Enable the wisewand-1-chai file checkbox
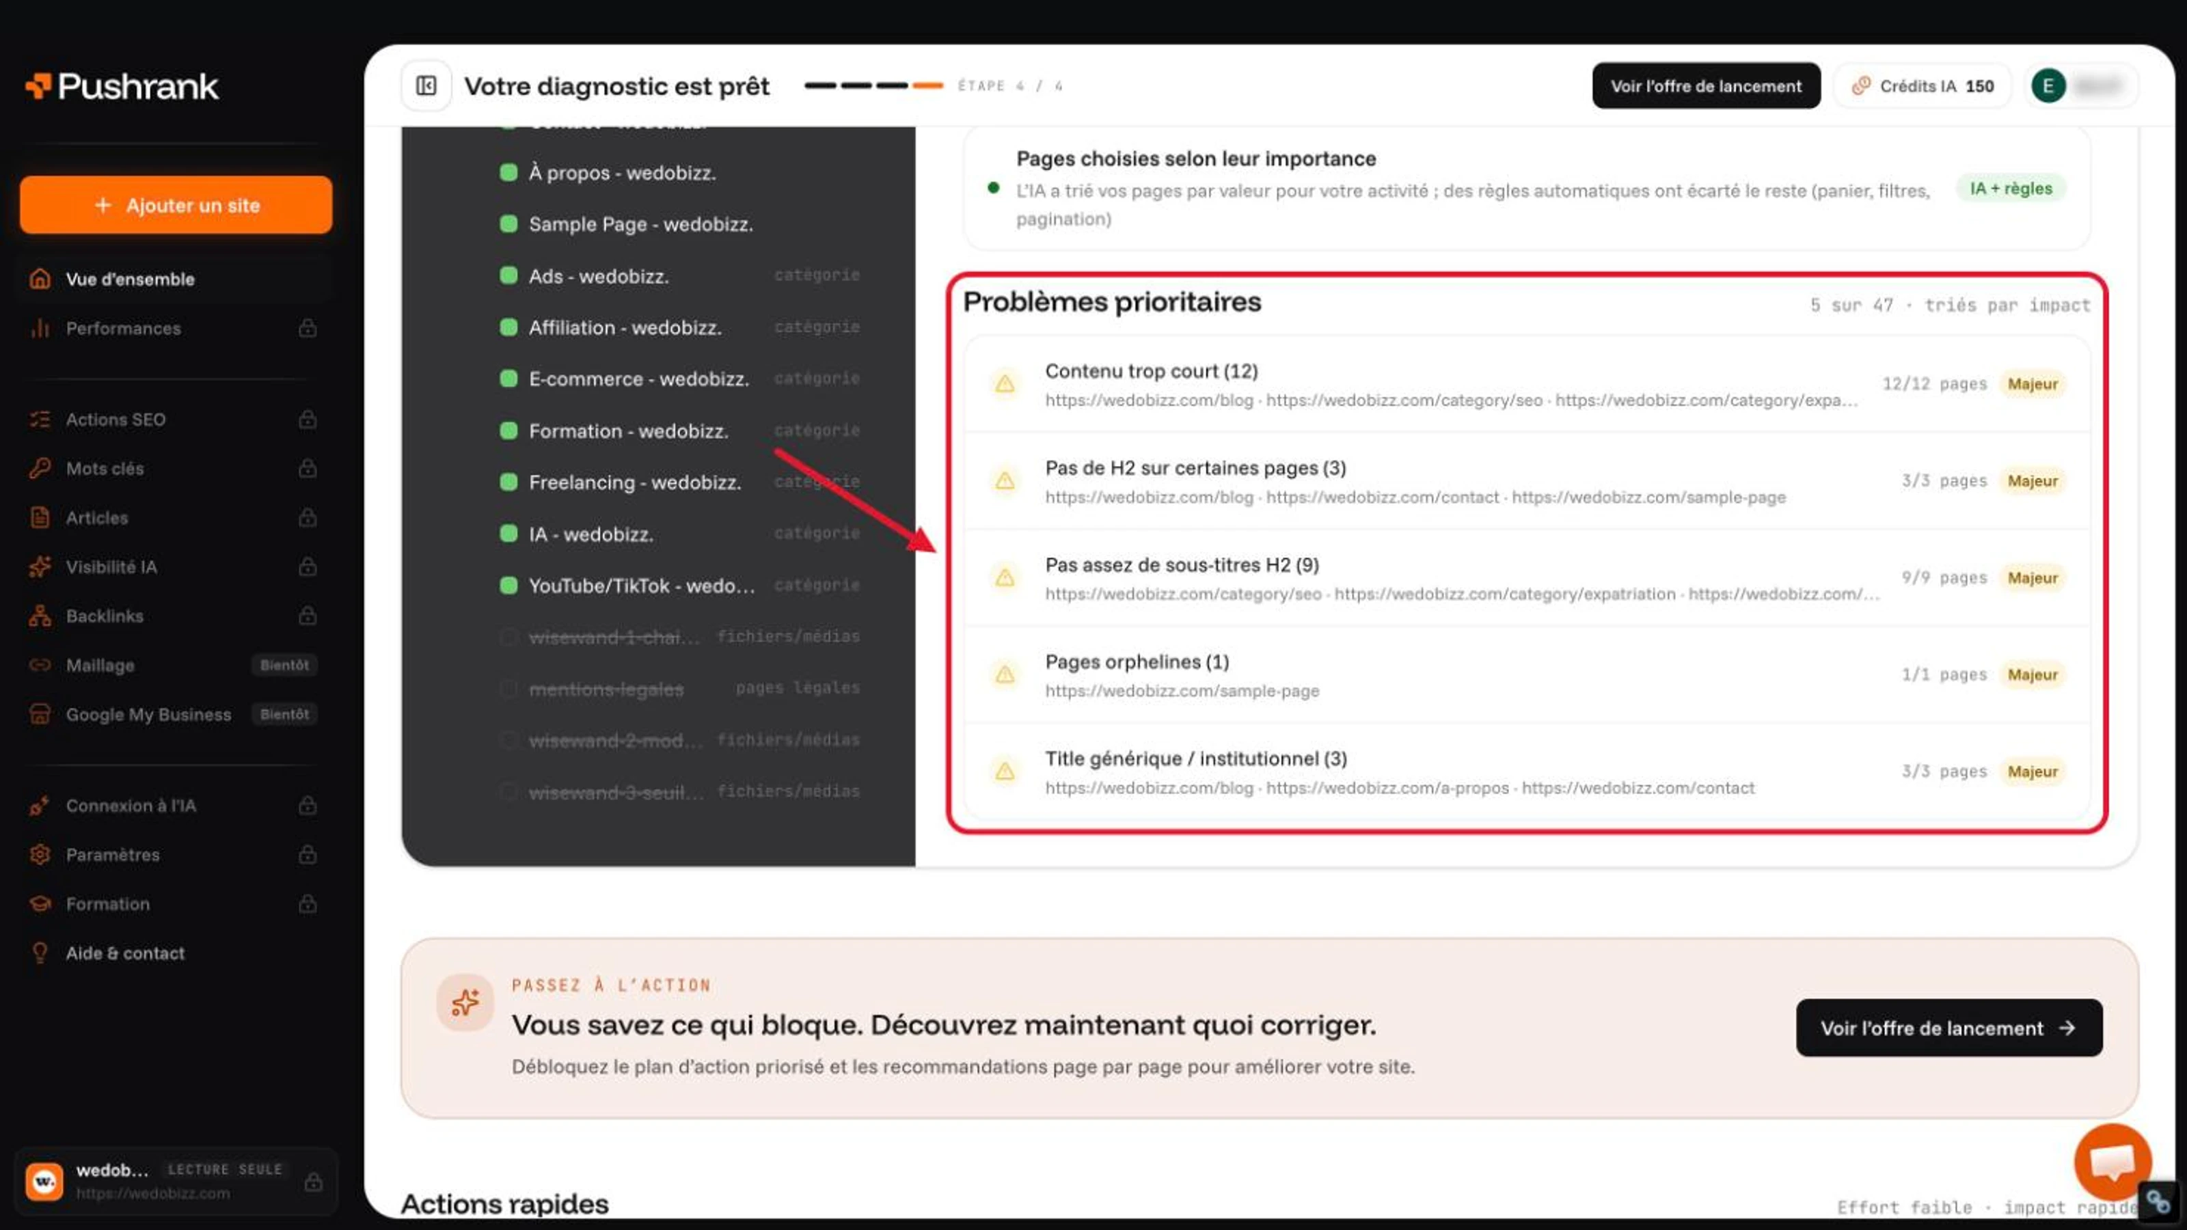Screen dimensions: 2187x1230 click(508, 637)
